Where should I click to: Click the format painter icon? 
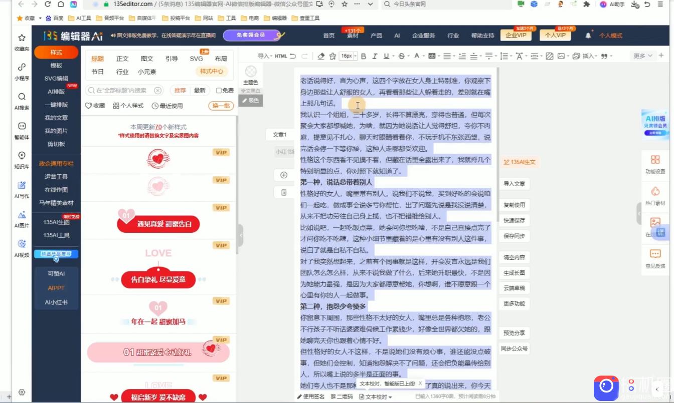click(332, 56)
